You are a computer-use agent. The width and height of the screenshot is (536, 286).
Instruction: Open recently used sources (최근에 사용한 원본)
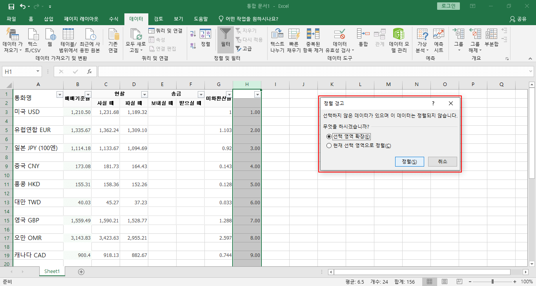(89, 40)
